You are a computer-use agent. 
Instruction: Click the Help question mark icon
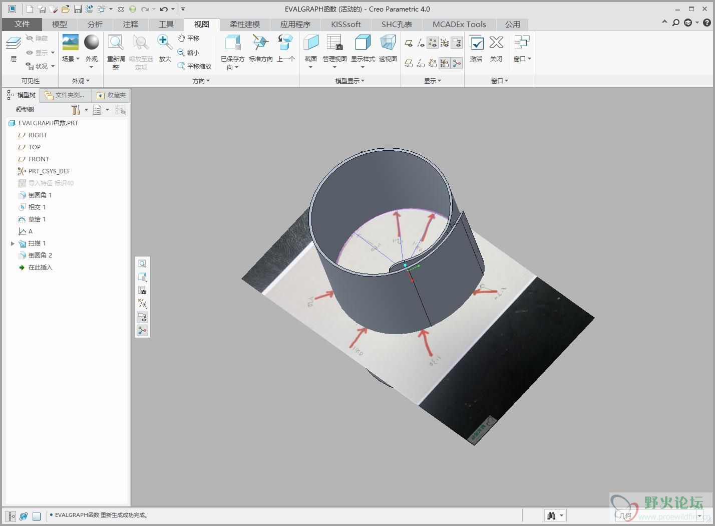pos(707,22)
